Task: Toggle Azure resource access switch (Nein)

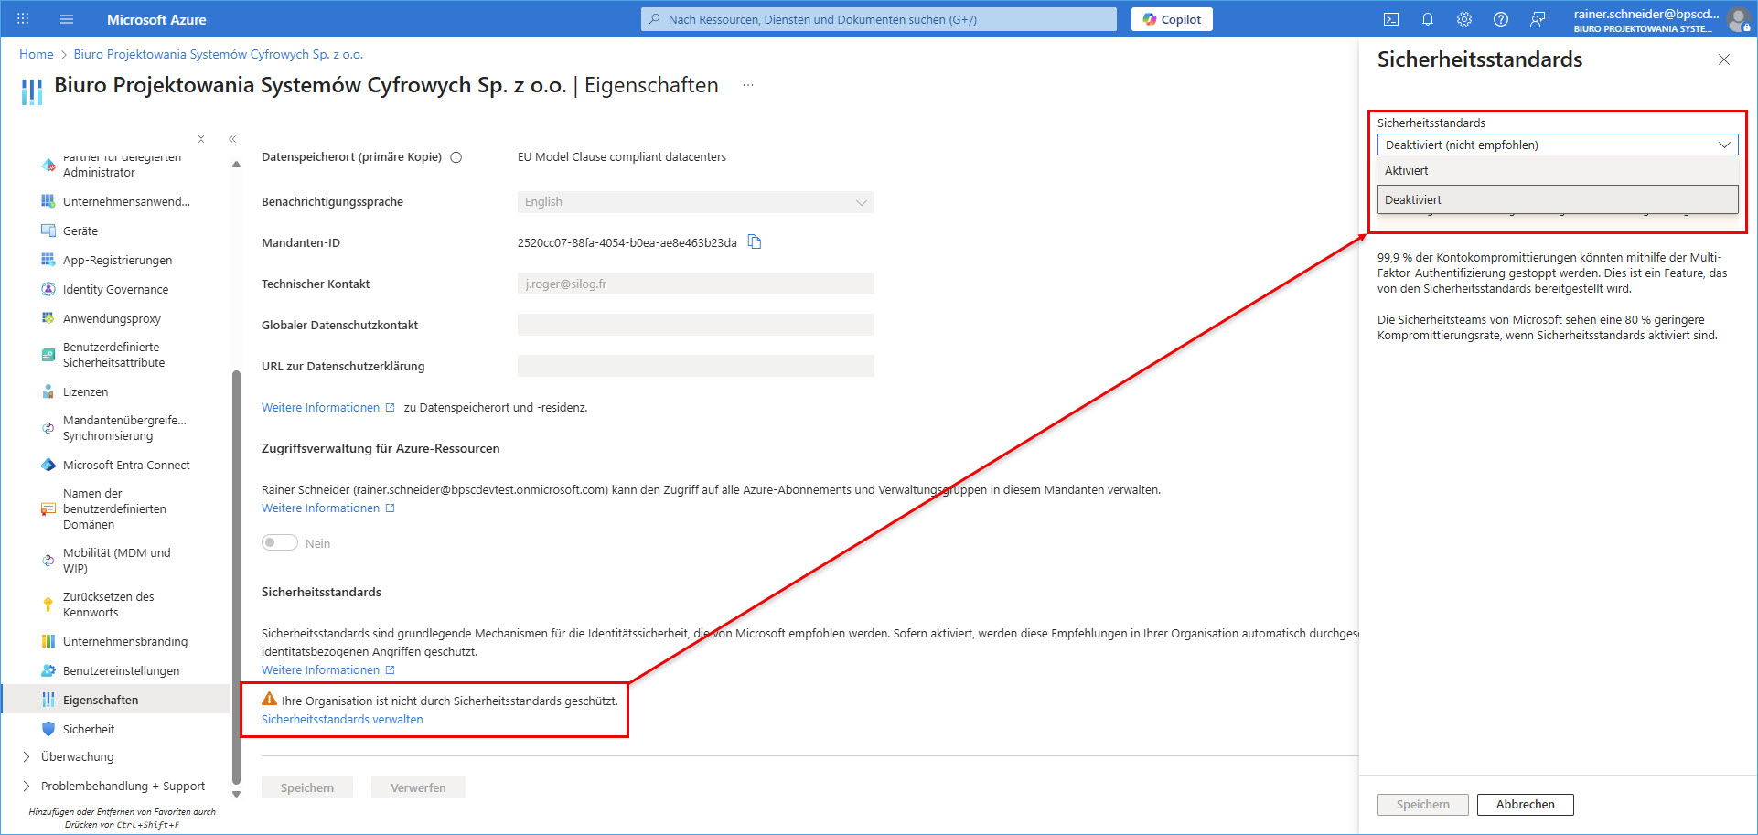Action: coord(280,542)
